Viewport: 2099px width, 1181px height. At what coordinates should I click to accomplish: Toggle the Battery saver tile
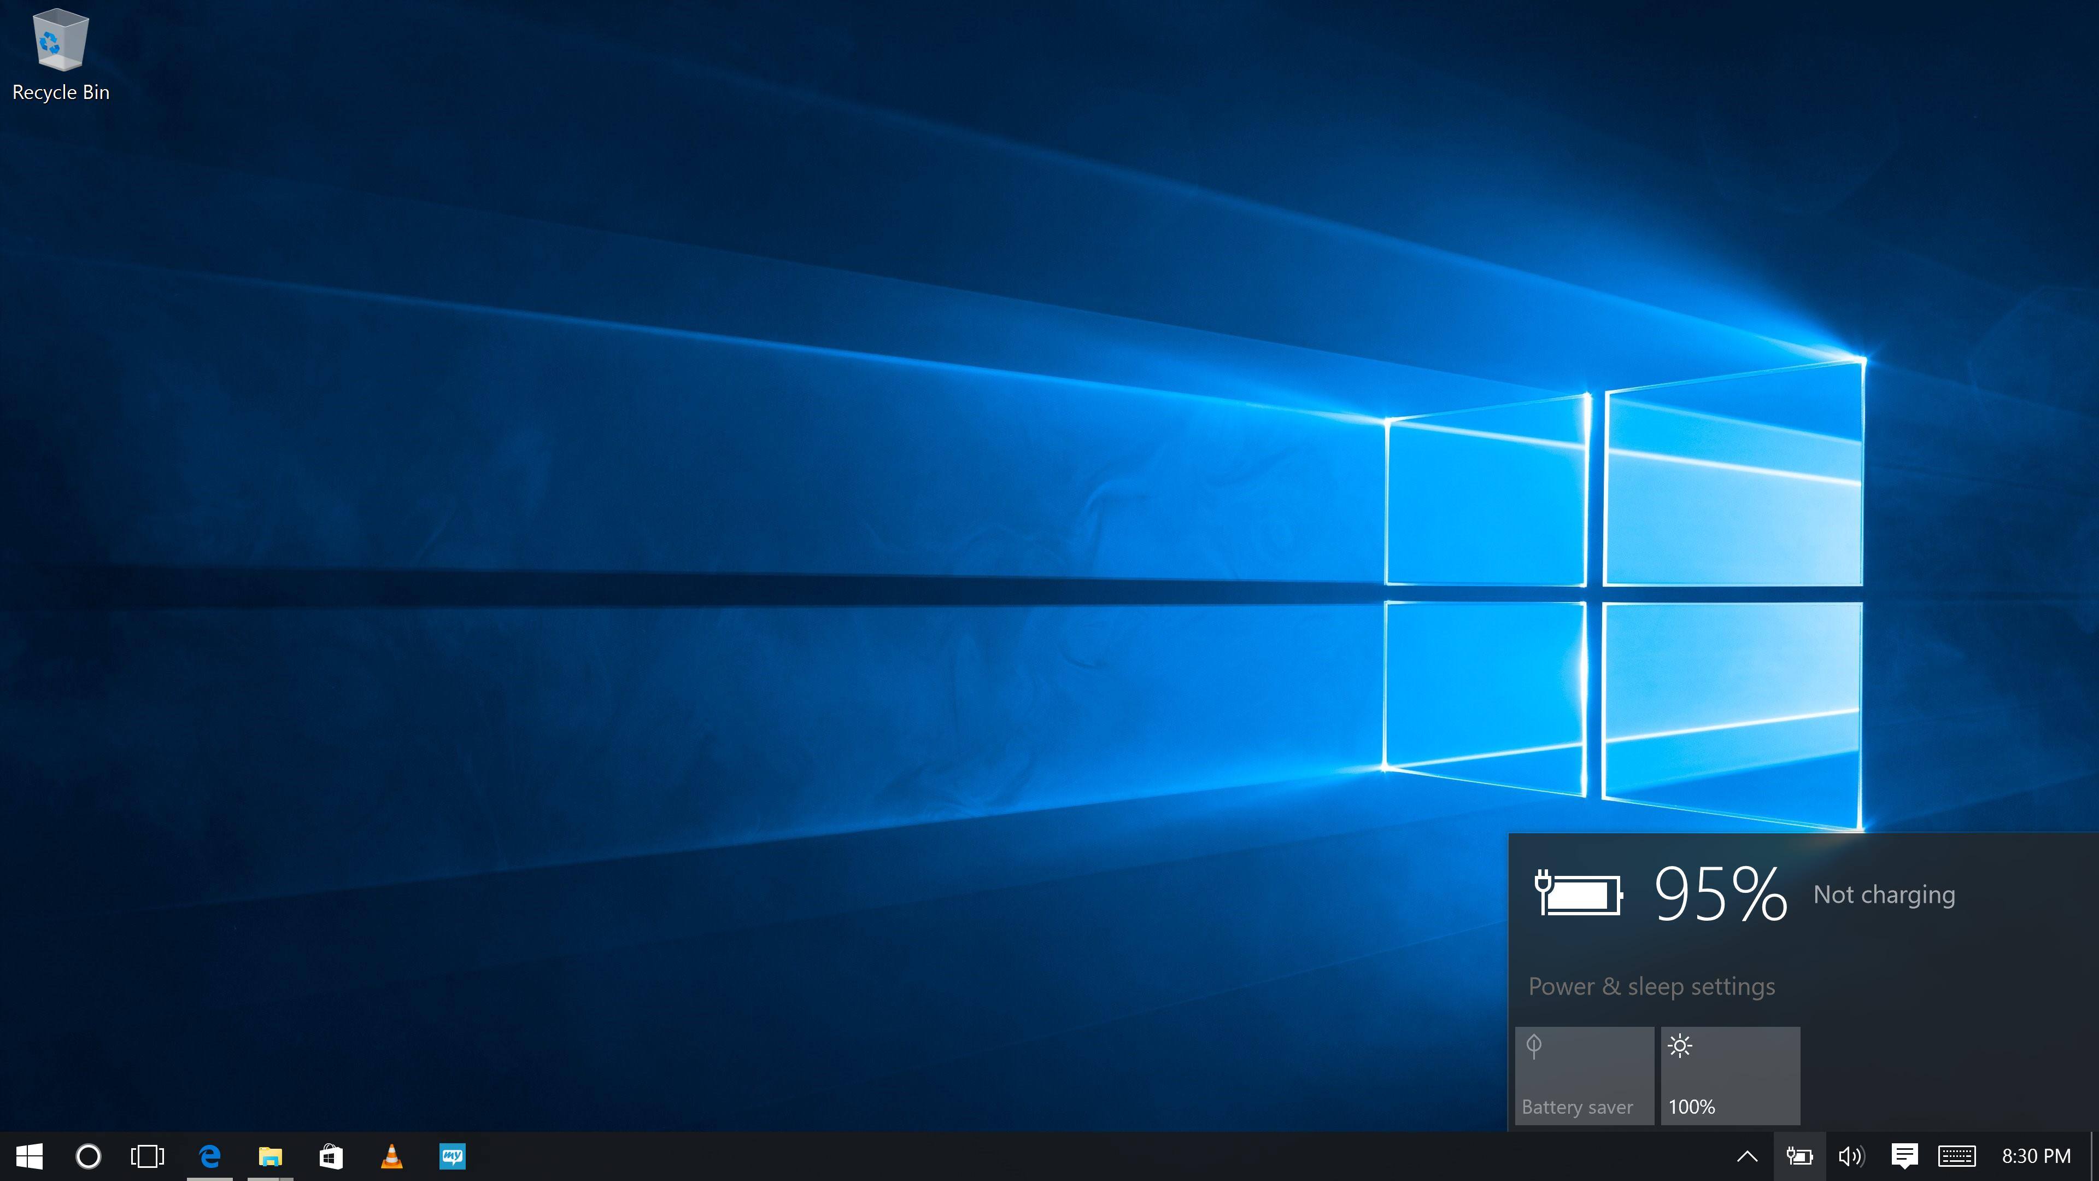1584,1076
